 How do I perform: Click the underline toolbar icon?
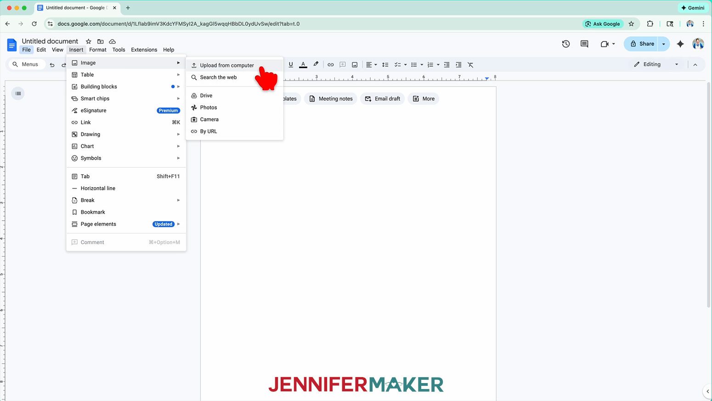[291, 65]
